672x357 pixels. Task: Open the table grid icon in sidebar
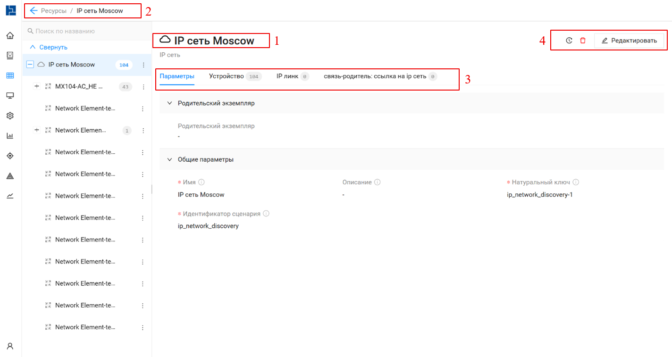click(x=10, y=75)
